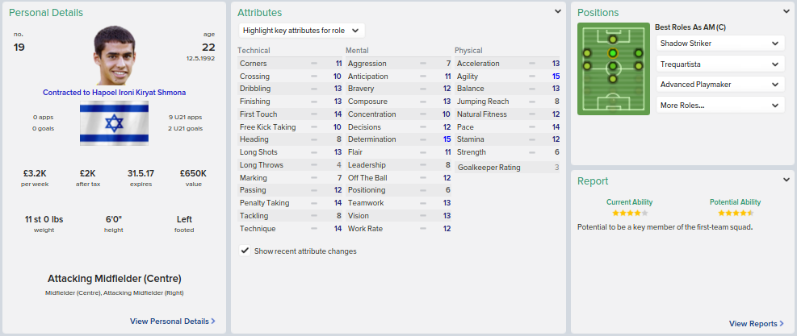
Task: Open the Report panel chevron menu
Action: [x=787, y=180]
